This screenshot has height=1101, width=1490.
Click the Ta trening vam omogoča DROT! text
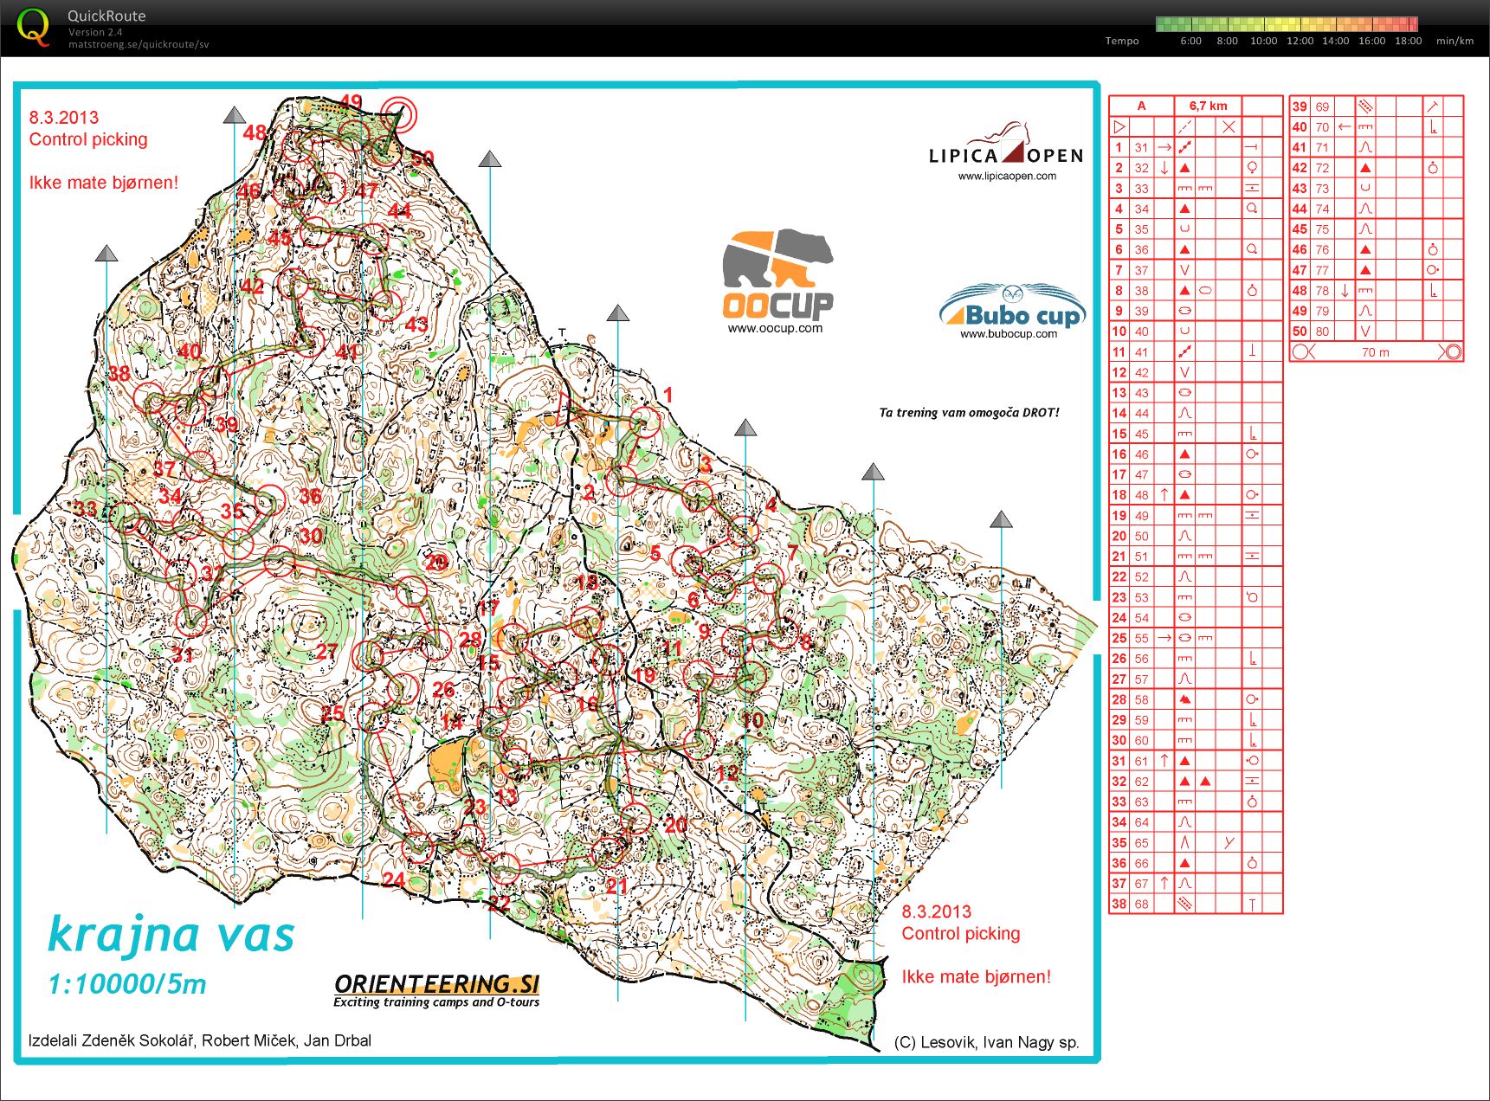coord(969,412)
